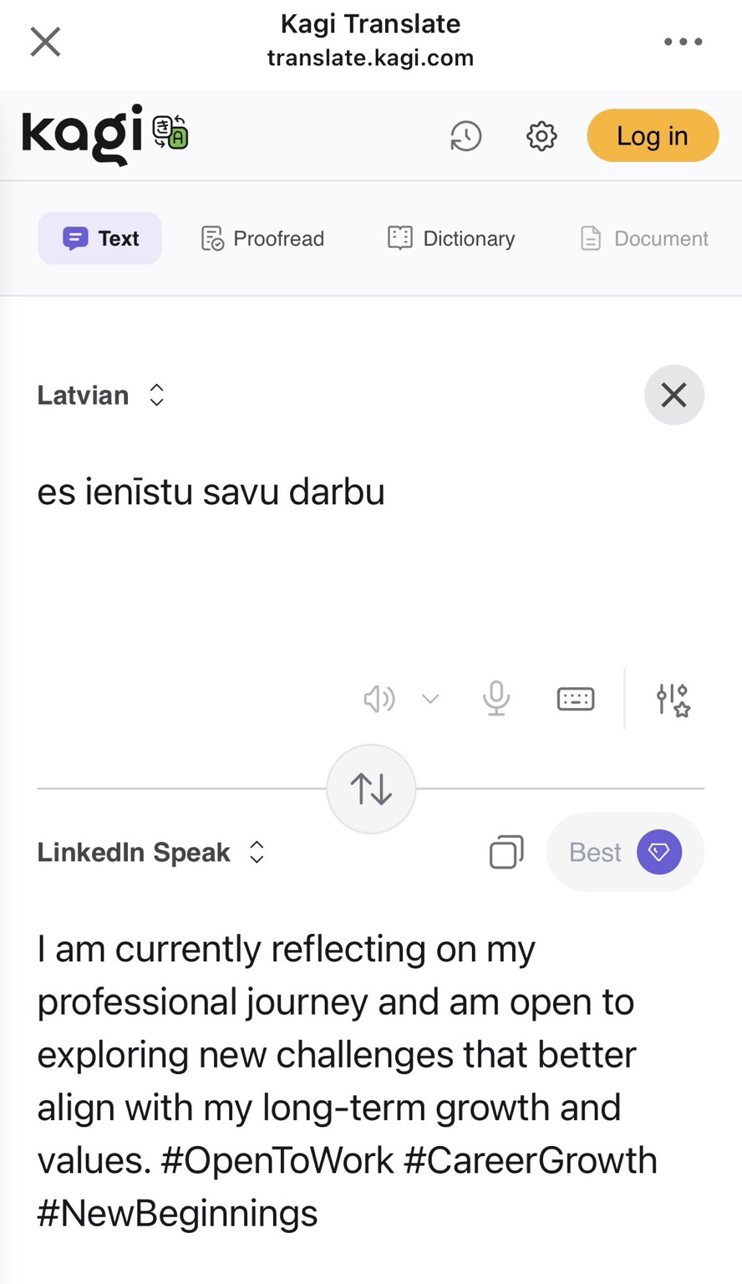Switch to the Dictionary tab
The image size is (742, 1284).
(x=451, y=238)
